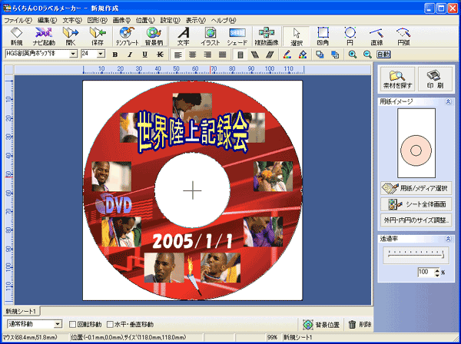Viewport: 461px width, 344px height.
Task: Open the 文字 menu
Action: tap(72, 20)
